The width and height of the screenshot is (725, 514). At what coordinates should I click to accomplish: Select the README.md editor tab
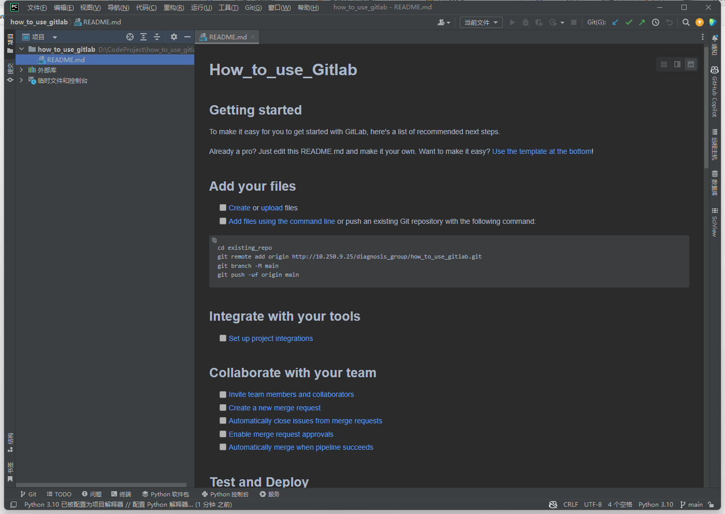click(228, 37)
